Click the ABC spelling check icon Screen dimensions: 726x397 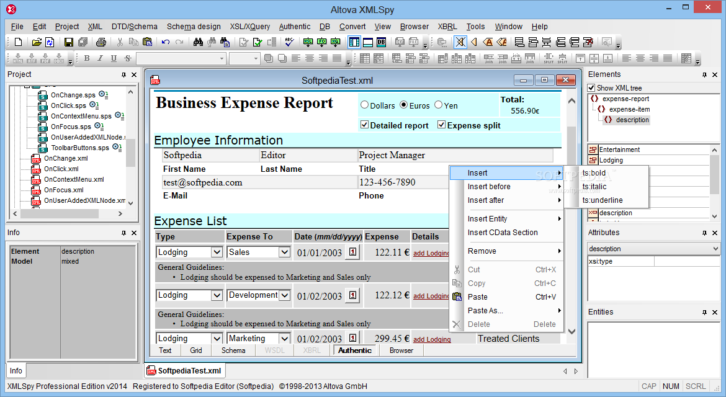point(289,42)
